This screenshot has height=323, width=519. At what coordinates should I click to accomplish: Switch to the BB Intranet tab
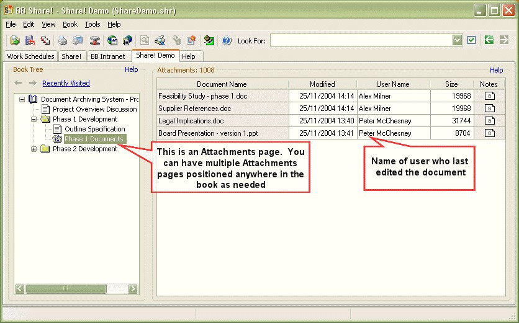108,56
